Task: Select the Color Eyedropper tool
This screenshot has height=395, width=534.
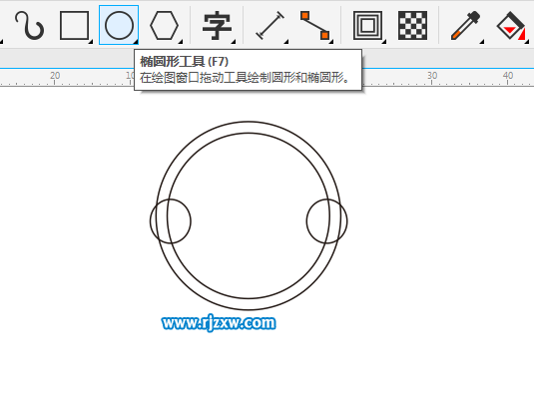Action: coord(465,25)
